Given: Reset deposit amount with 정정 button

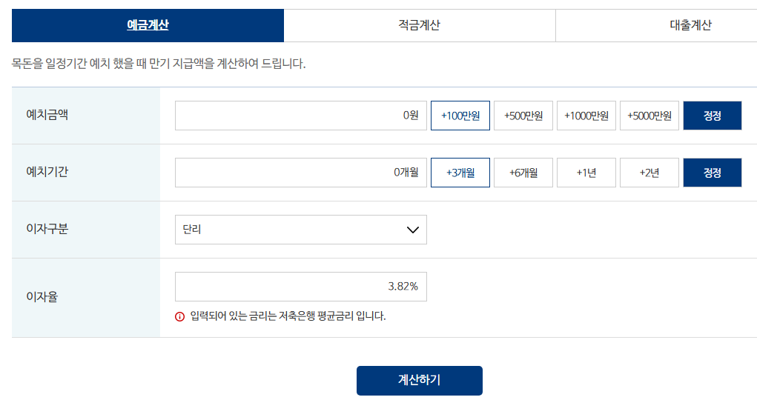Looking at the screenshot, I should 712,116.
